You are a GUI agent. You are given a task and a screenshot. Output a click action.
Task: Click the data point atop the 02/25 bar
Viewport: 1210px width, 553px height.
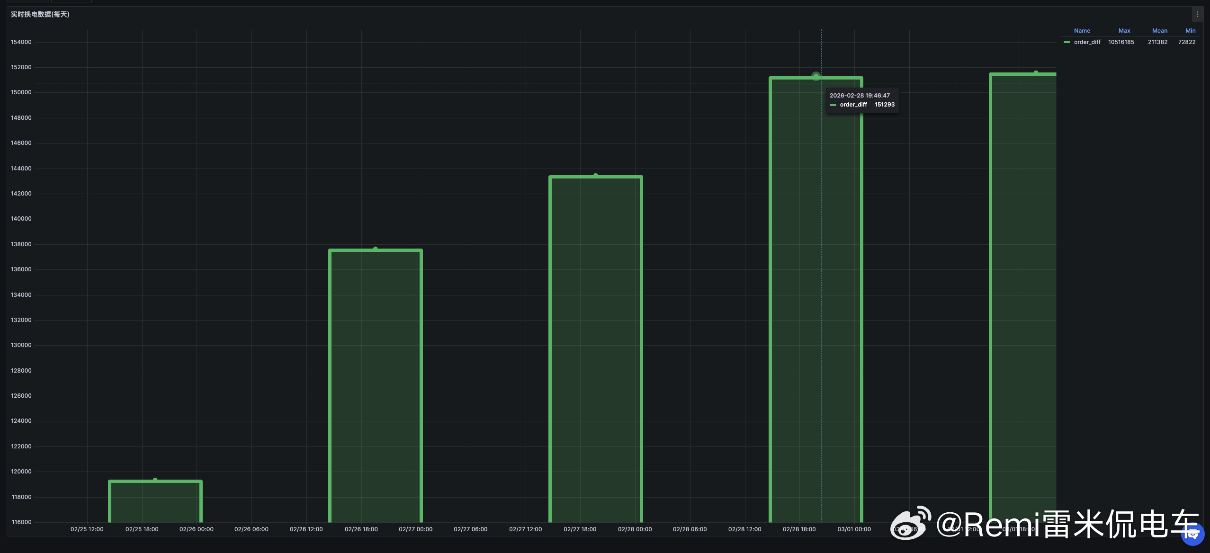155,480
